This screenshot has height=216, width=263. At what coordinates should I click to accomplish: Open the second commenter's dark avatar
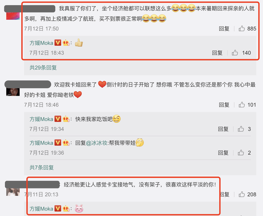(x=13, y=92)
